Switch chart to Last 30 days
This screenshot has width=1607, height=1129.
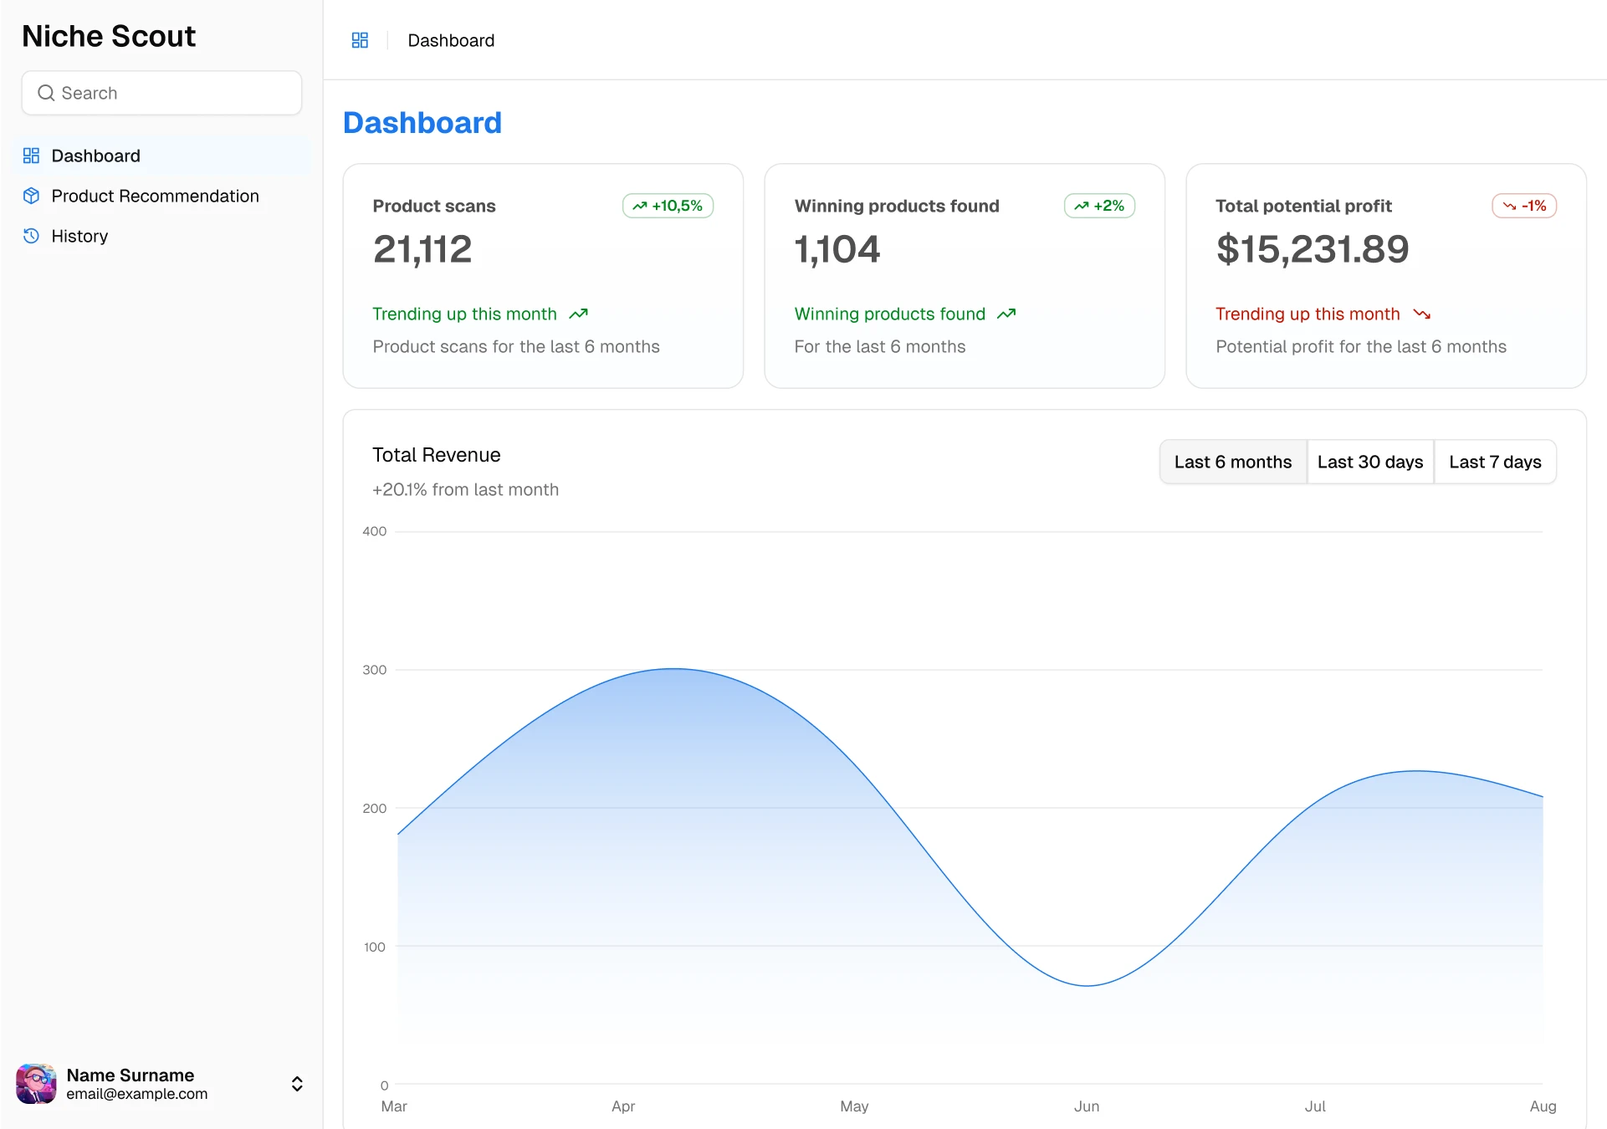pos(1369,462)
